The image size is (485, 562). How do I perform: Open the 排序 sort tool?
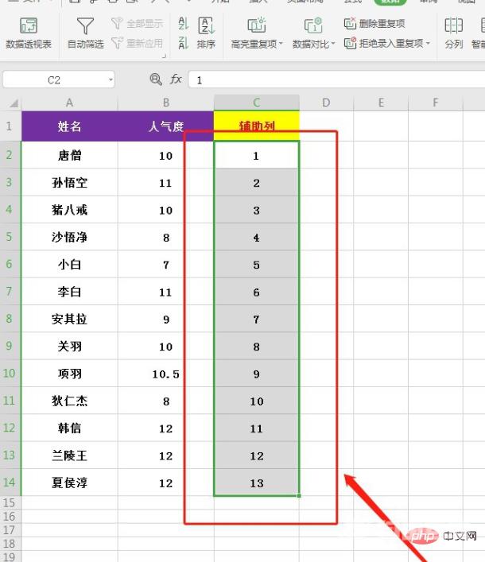(206, 33)
